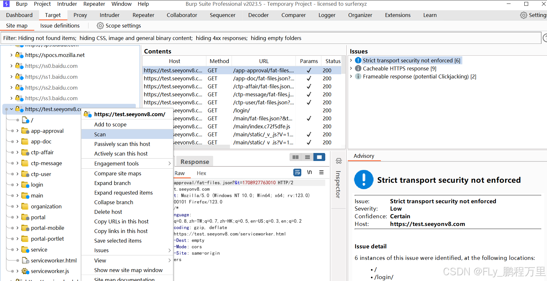Select the /login/ row in Contents
547x281 pixels.
coord(242,110)
